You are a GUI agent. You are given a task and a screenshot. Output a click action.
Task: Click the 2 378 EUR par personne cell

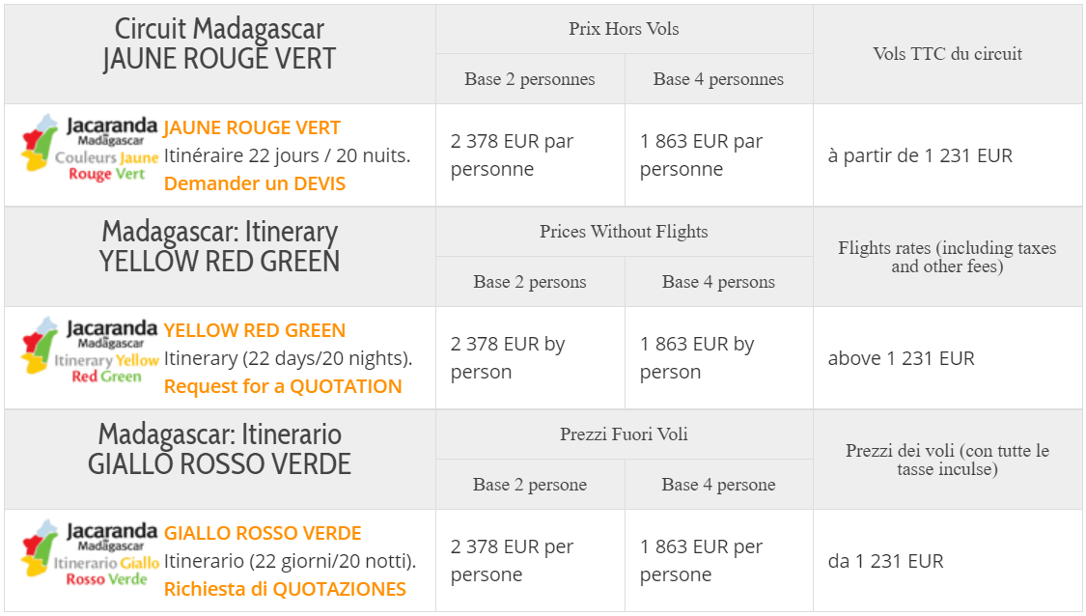pos(530,155)
